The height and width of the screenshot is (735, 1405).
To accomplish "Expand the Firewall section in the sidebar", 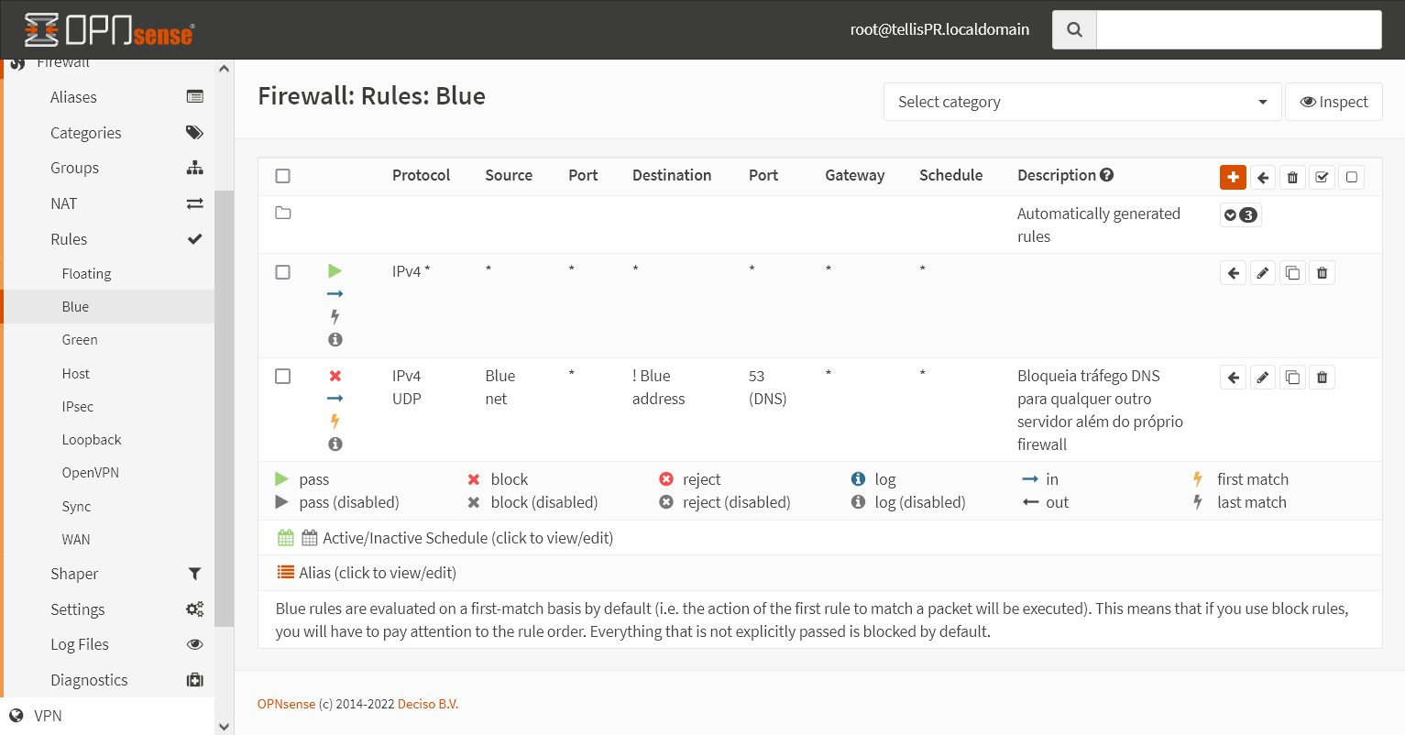I will pyautogui.click(x=62, y=61).
